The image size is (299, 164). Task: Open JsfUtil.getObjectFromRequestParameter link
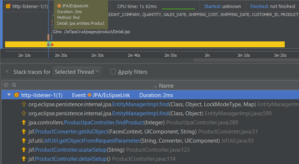(x=92, y=141)
